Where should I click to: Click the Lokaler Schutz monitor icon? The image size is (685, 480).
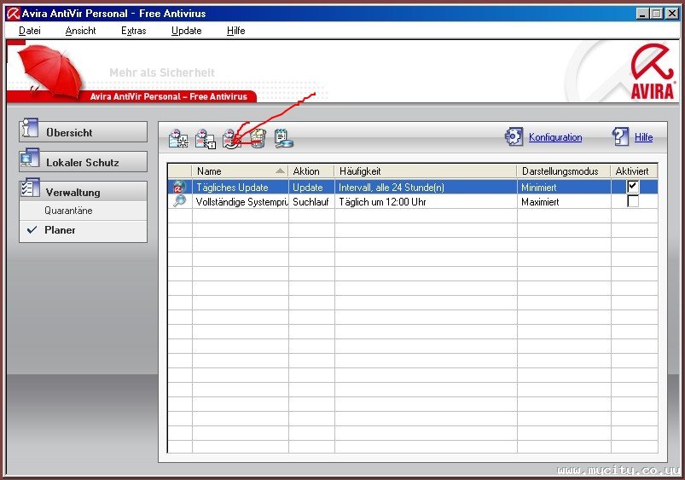click(30, 158)
